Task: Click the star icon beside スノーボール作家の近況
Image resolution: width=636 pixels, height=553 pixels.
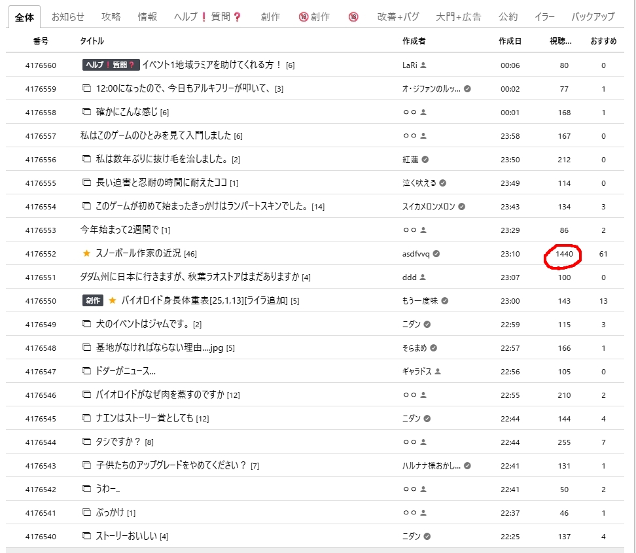Action: pos(86,253)
